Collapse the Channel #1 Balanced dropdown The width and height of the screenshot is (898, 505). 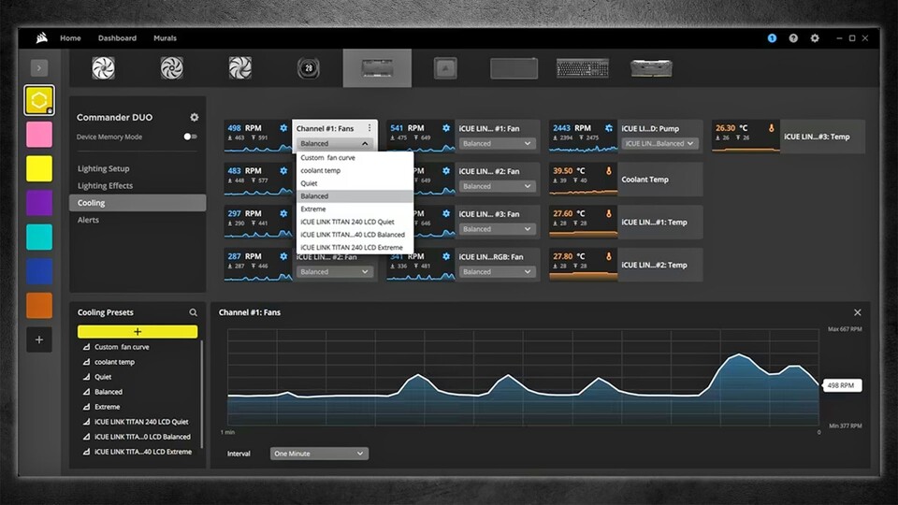click(x=335, y=143)
